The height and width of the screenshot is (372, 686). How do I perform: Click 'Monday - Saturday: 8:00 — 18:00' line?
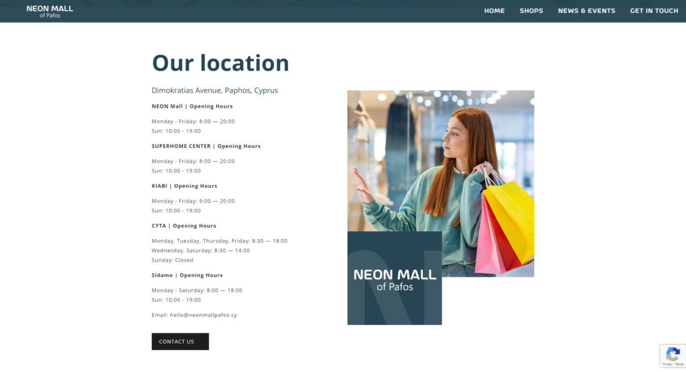(x=197, y=290)
